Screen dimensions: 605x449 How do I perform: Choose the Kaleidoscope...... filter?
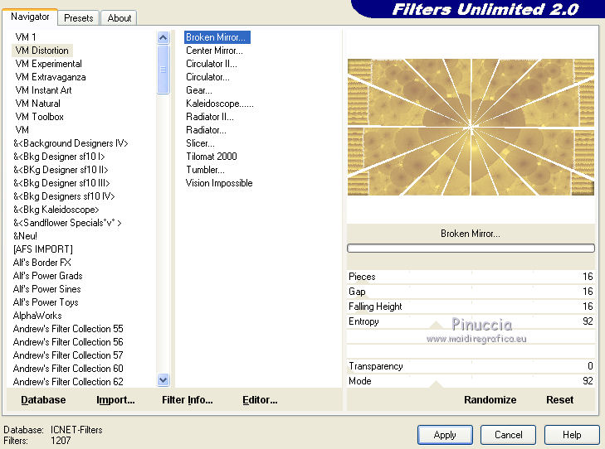click(x=220, y=104)
